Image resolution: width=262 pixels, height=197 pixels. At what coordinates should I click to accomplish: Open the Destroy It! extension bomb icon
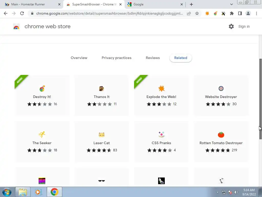42,88
